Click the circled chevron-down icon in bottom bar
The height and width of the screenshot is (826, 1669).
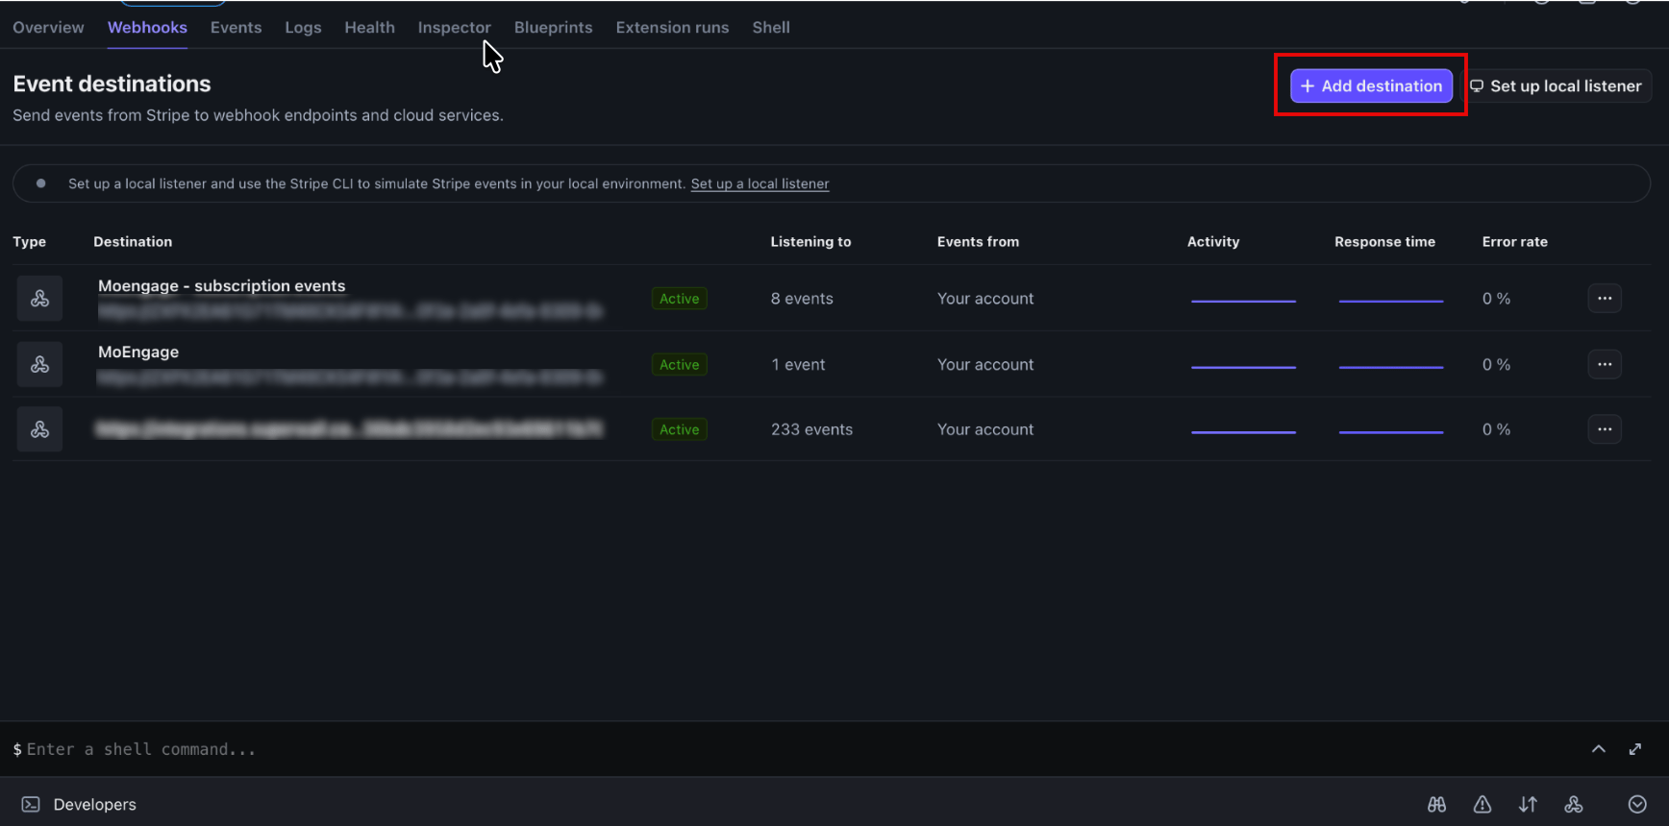pyautogui.click(x=1637, y=805)
